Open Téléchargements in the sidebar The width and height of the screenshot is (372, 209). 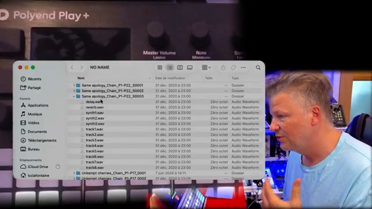click(38, 140)
